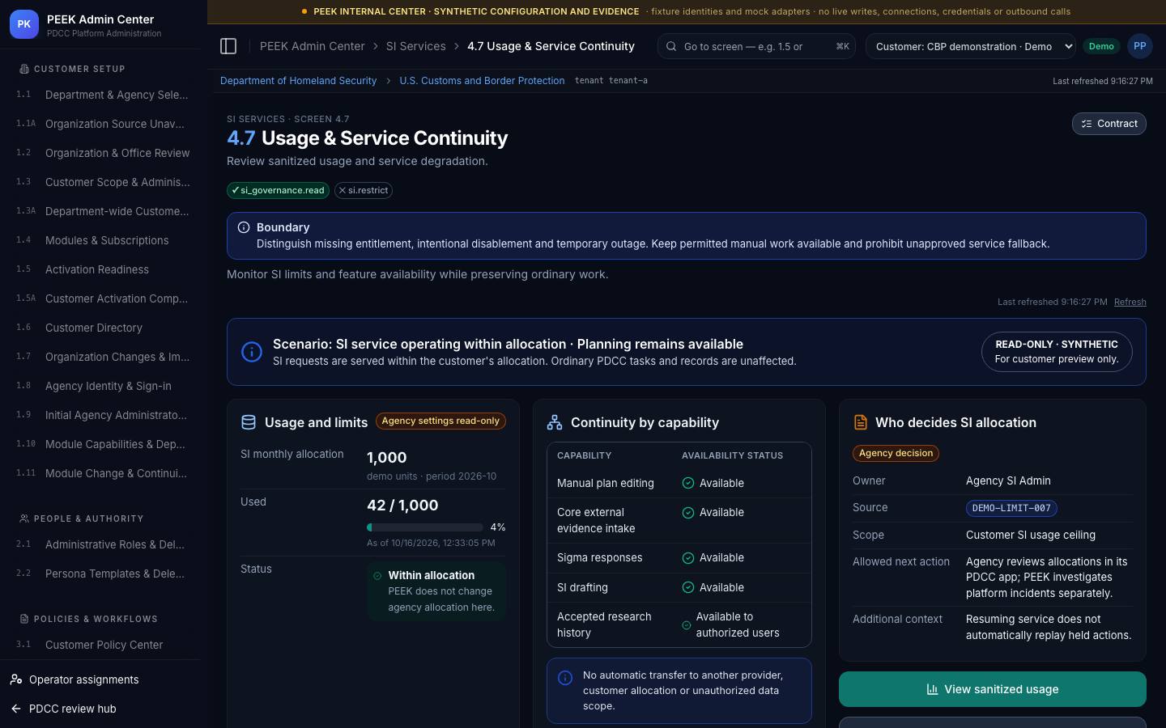Click the Within allocation status check icon
Image resolution: width=1166 pixels, height=728 pixels.
[377, 576]
